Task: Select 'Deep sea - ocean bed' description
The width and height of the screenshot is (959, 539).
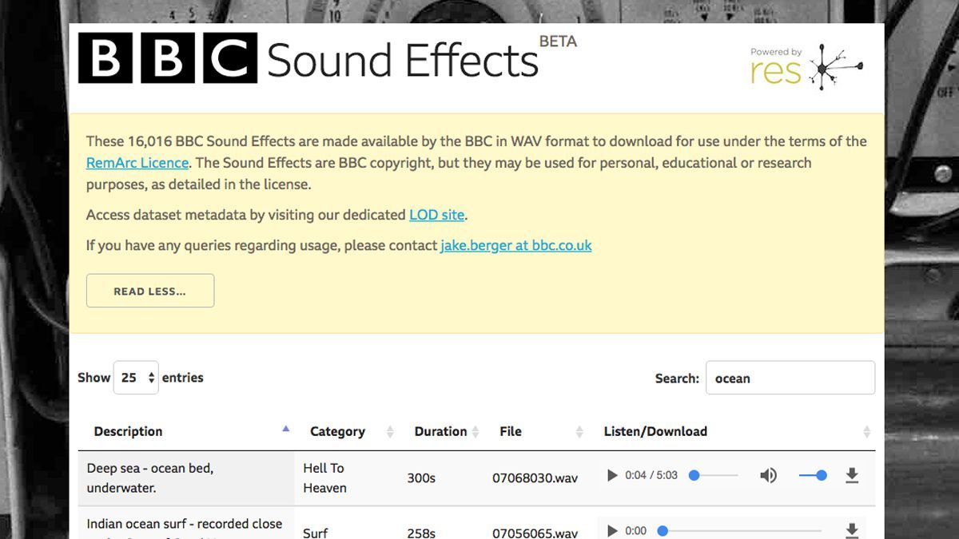Action: click(150, 478)
